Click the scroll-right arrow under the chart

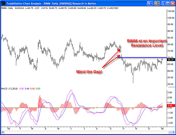pos(173,132)
